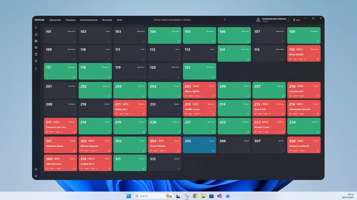Click the search magnifier icon
Screen dimensions: 357x200
point(225,20)
